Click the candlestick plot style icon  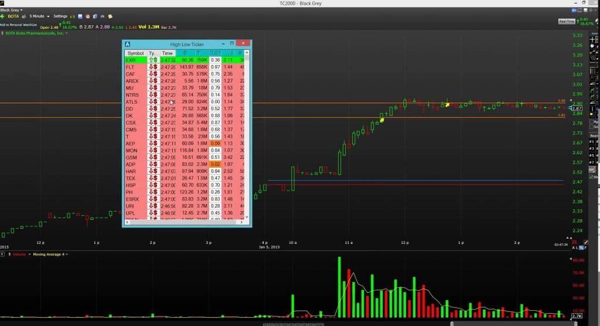[72, 16]
